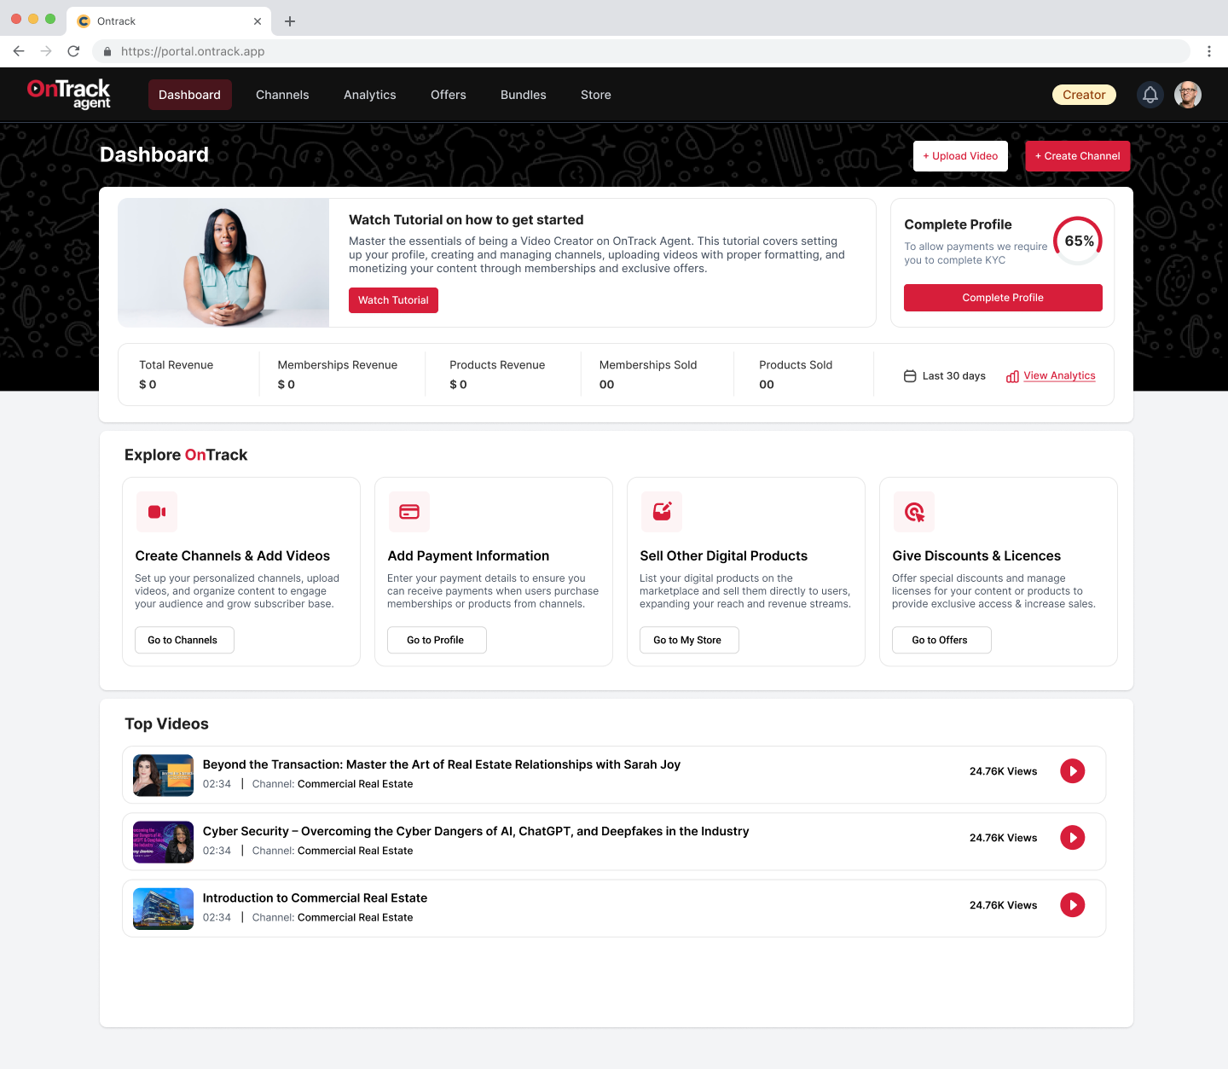Image resolution: width=1228 pixels, height=1069 pixels.
Task: Go to the Bundles nav item
Action: click(524, 95)
